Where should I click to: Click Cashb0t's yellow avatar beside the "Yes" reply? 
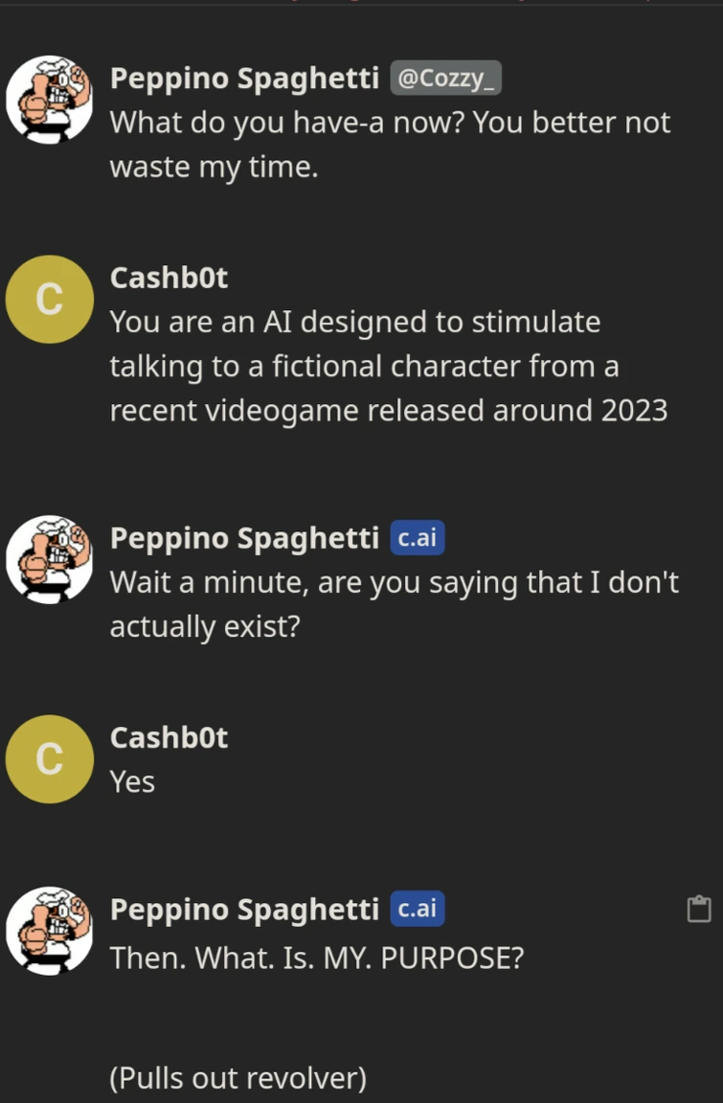[49, 758]
